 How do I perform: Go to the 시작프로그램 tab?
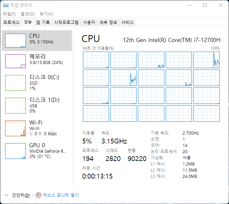click(66, 22)
